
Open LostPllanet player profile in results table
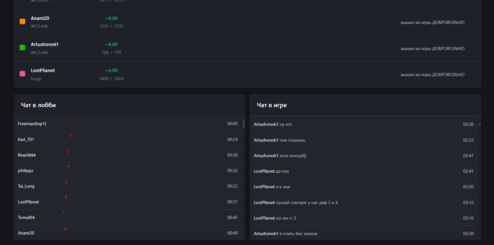click(x=43, y=71)
